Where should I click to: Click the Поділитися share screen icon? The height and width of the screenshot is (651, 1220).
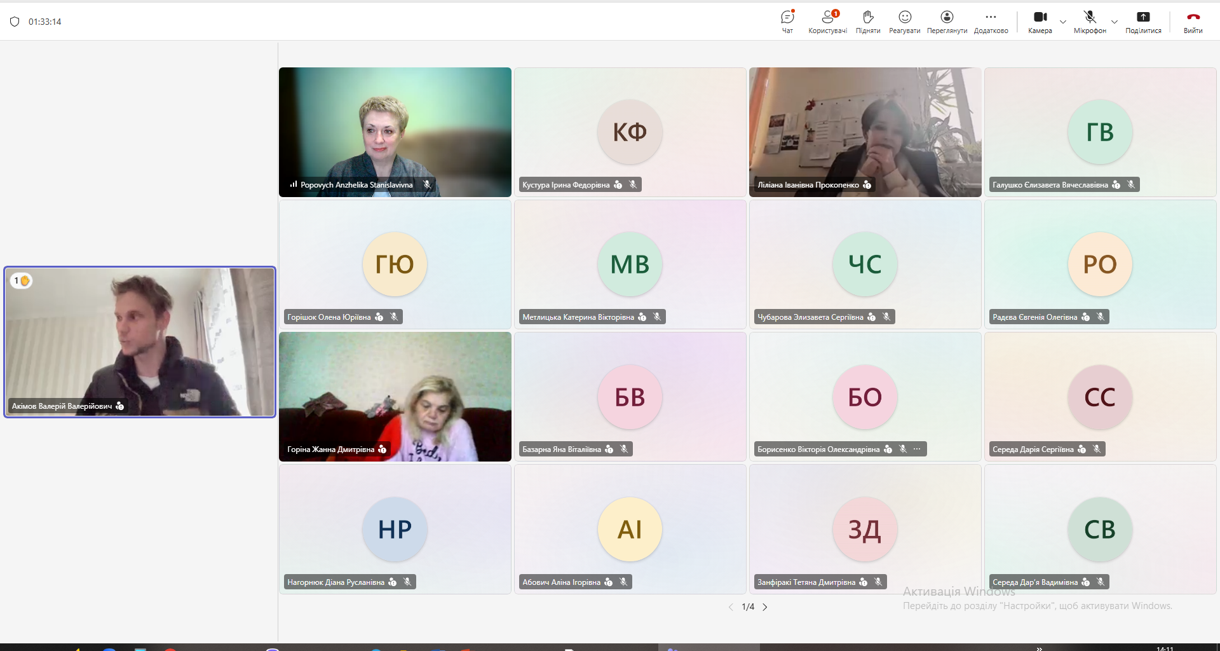pos(1143,21)
